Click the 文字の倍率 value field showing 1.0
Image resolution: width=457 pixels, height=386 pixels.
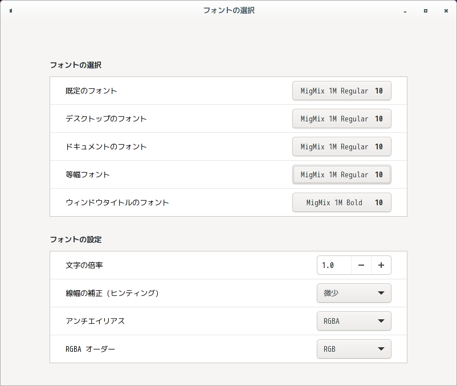(334, 265)
